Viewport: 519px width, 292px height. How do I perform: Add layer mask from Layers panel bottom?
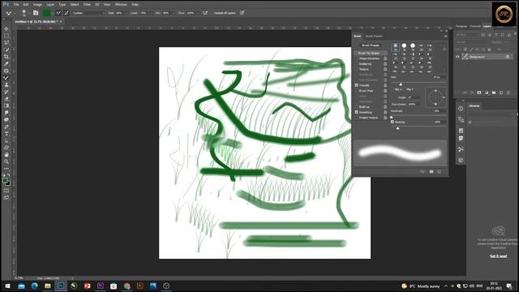point(479,92)
